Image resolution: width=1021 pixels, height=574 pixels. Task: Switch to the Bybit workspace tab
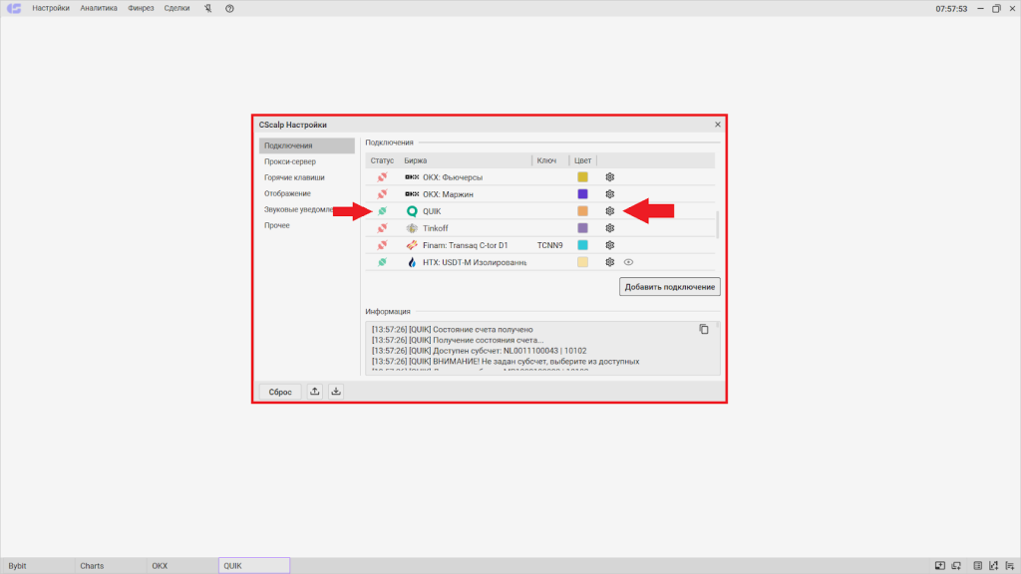37,566
